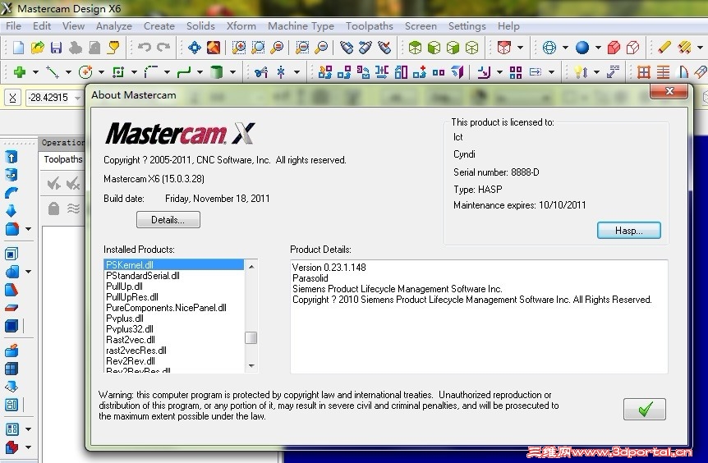Open the Toolpaths menu
Image resolution: width=708 pixels, height=463 pixels.
tap(370, 26)
